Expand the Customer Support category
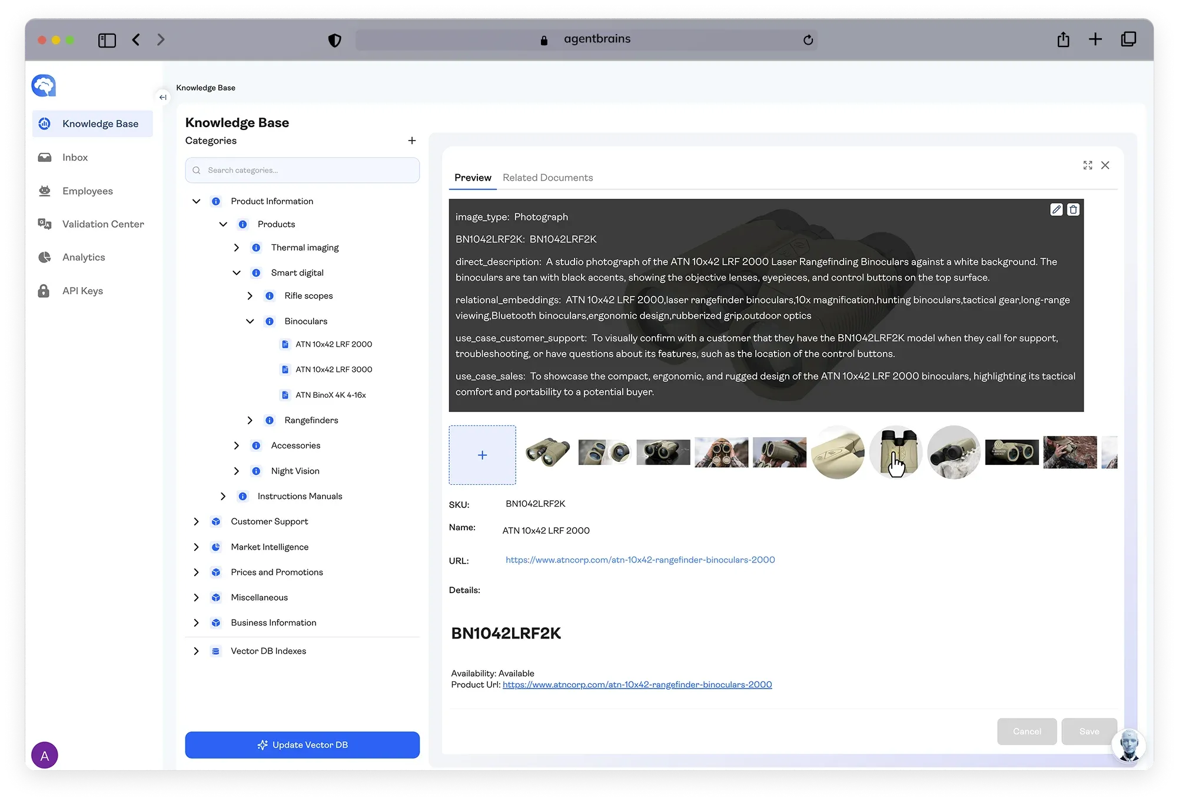 coord(196,522)
